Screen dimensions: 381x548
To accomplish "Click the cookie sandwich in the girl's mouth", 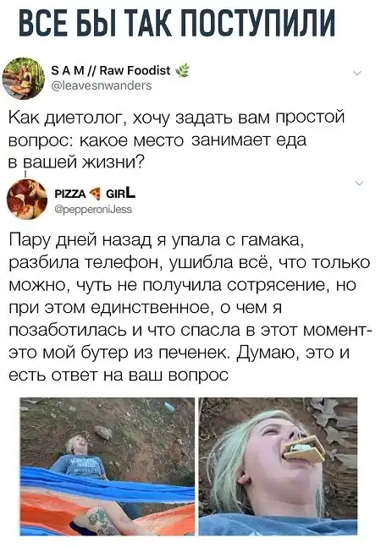I will click(x=305, y=449).
